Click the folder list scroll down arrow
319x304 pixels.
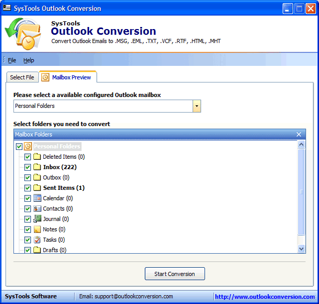point(301,249)
